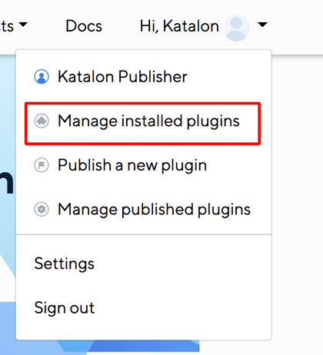Select Manage installed plugins

pyautogui.click(x=142, y=124)
